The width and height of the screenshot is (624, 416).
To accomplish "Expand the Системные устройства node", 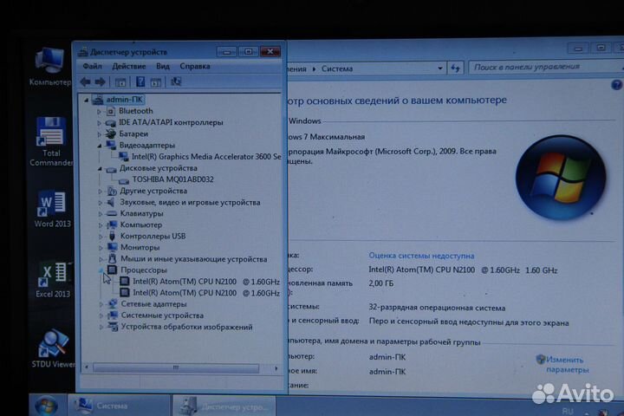I will 101,315.
